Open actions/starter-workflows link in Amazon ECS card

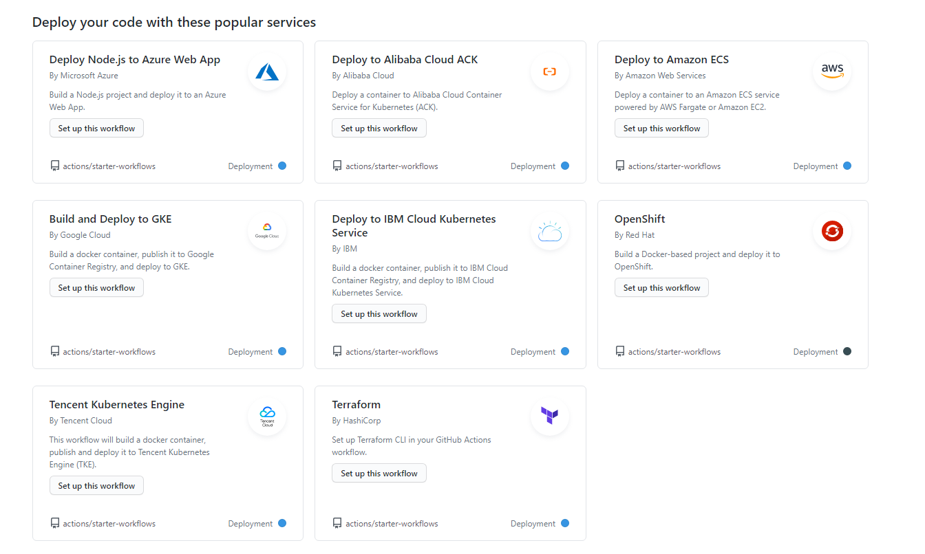674,166
